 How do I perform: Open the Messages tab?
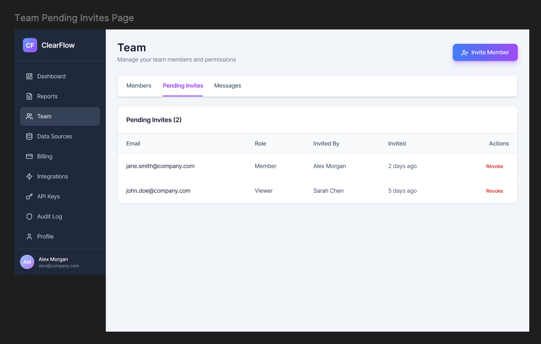pyautogui.click(x=228, y=86)
